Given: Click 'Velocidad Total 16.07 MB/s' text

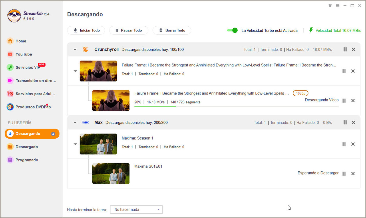Looking at the screenshot, I should (338, 30).
